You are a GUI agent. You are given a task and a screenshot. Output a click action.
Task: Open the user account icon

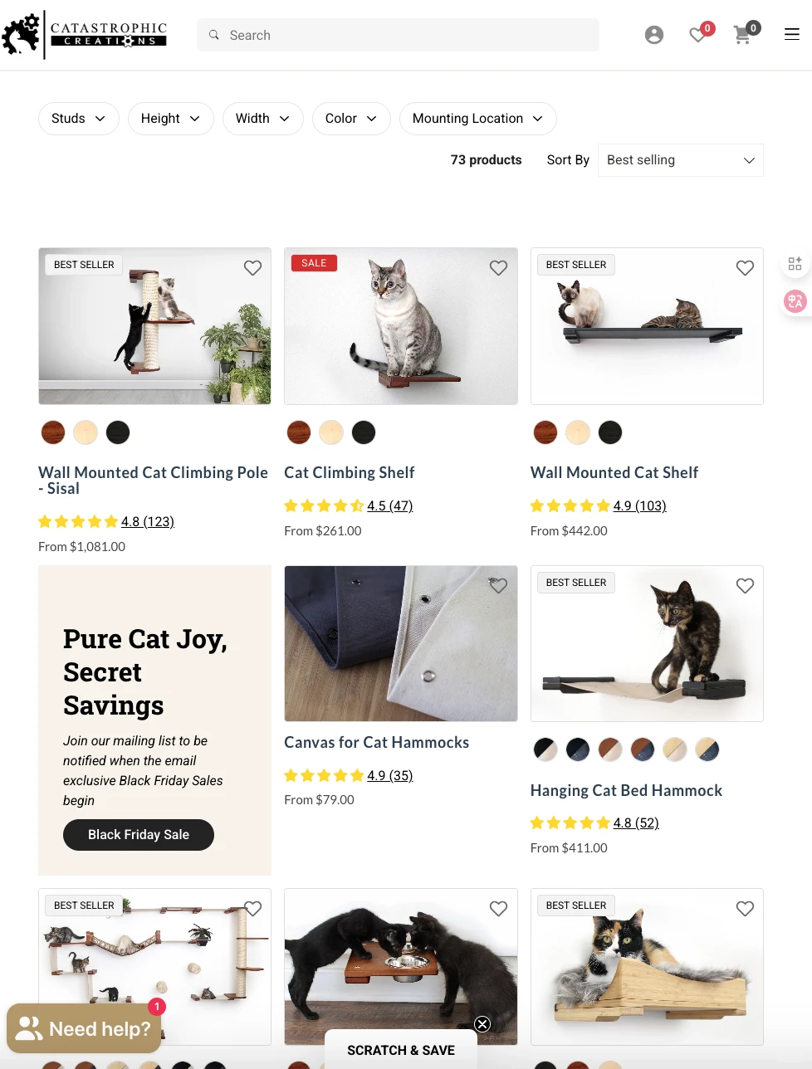(x=654, y=35)
